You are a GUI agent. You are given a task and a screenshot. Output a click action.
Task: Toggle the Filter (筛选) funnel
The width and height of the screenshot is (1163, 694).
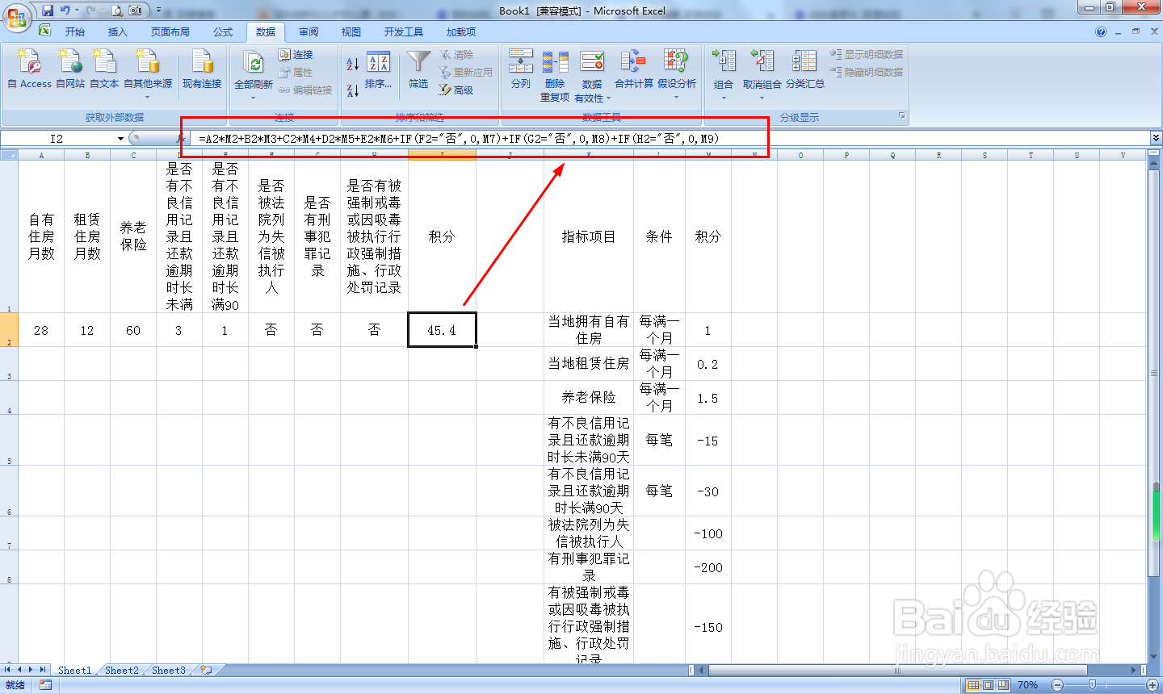point(418,69)
